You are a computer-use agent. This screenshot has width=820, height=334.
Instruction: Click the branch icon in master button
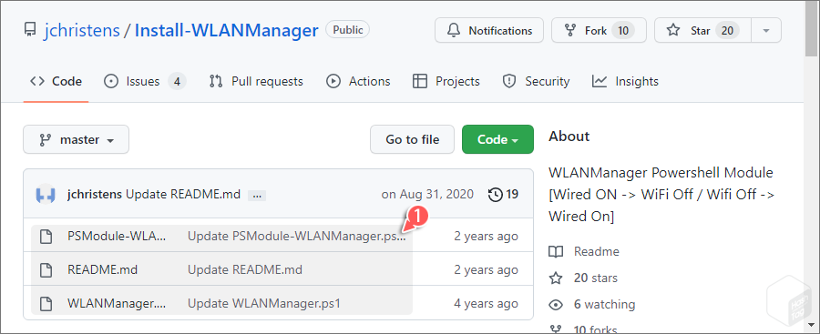(x=46, y=140)
